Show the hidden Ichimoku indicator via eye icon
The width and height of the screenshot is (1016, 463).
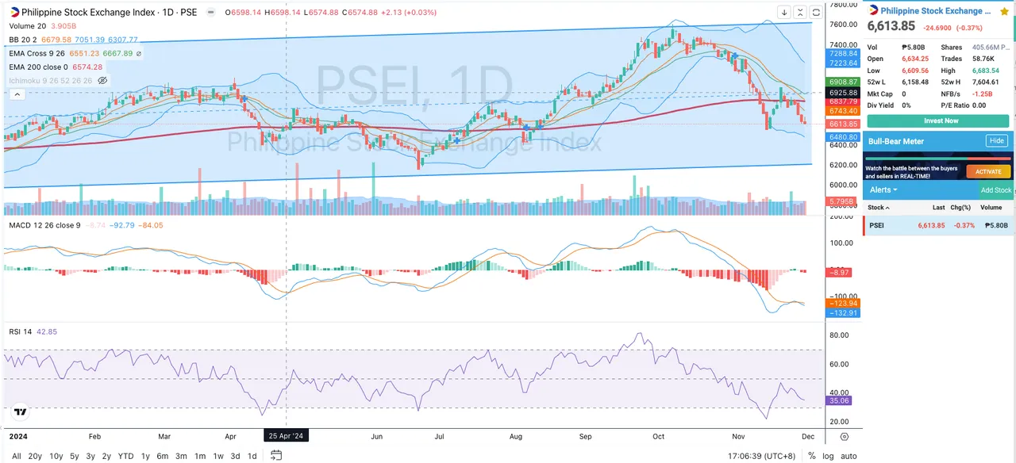tap(103, 80)
